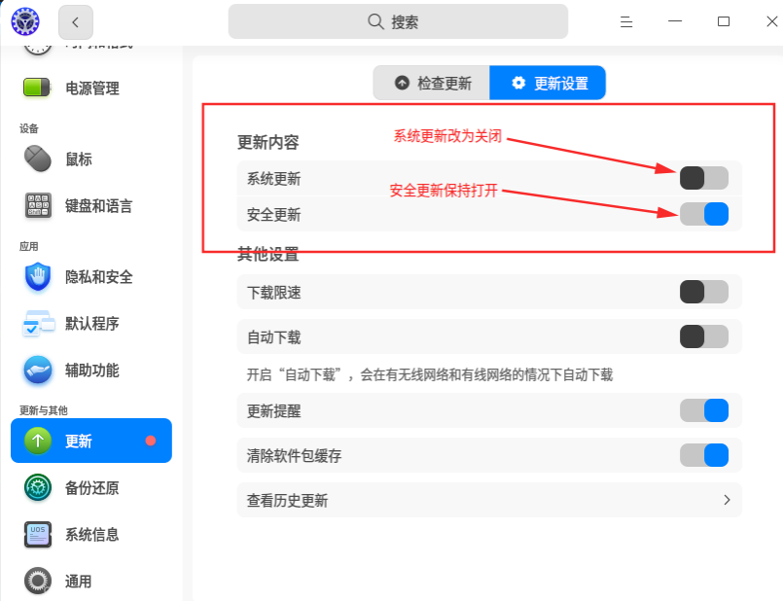Click the 安全更新 label
Image resolution: width=783 pixels, height=601 pixels.
coord(273,215)
